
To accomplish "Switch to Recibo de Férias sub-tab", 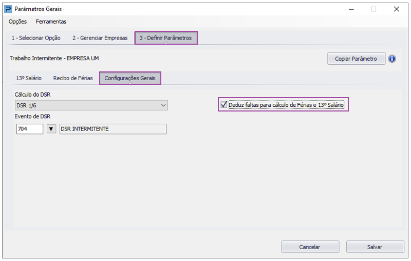I will tap(73, 78).
